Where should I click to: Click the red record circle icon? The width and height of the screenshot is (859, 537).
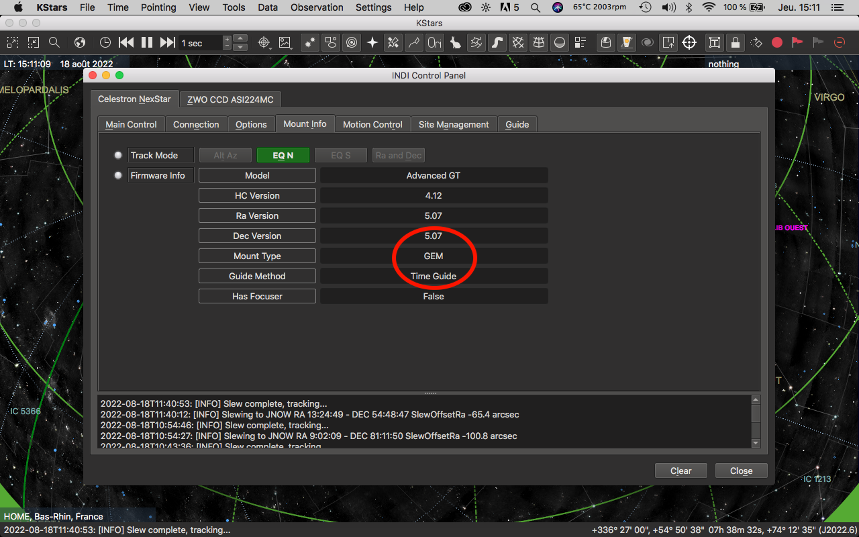(777, 42)
